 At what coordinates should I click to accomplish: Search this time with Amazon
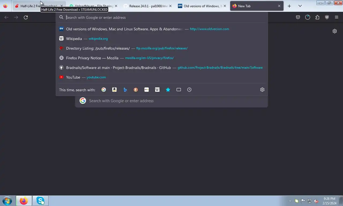[114, 90]
